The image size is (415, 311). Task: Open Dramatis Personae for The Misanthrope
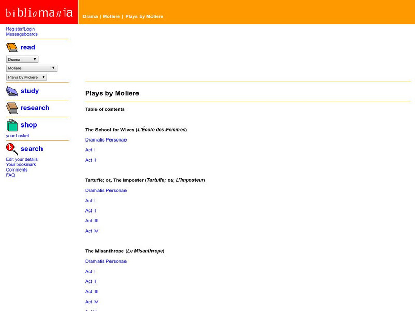point(106,261)
